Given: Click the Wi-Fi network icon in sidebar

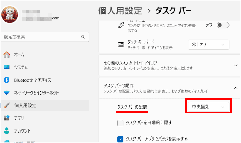Looking at the screenshot, I should pyautogui.click(x=7, y=92).
